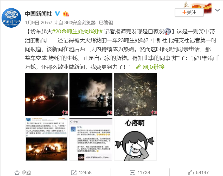
Task: Click the crown membership badge icon
Action: coord(66,14)
